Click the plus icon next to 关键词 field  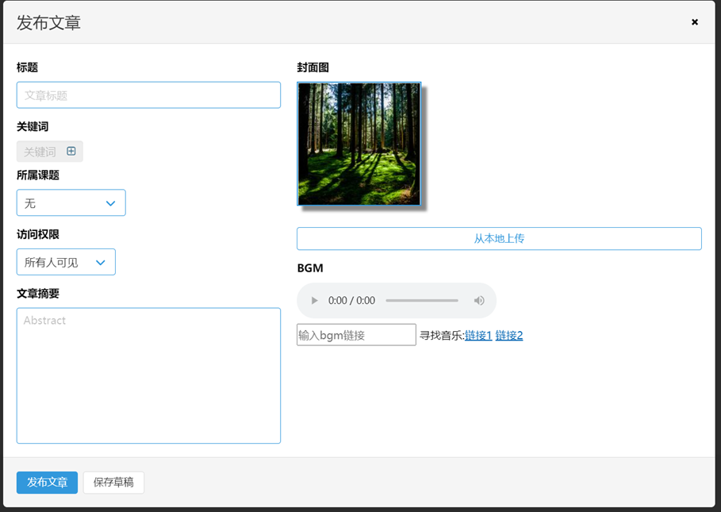tap(71, 151)
